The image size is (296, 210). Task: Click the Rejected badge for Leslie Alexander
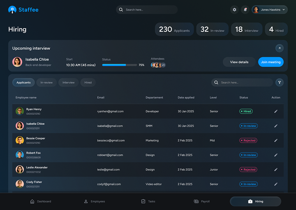pyautogui.click(x=248, y=170)
